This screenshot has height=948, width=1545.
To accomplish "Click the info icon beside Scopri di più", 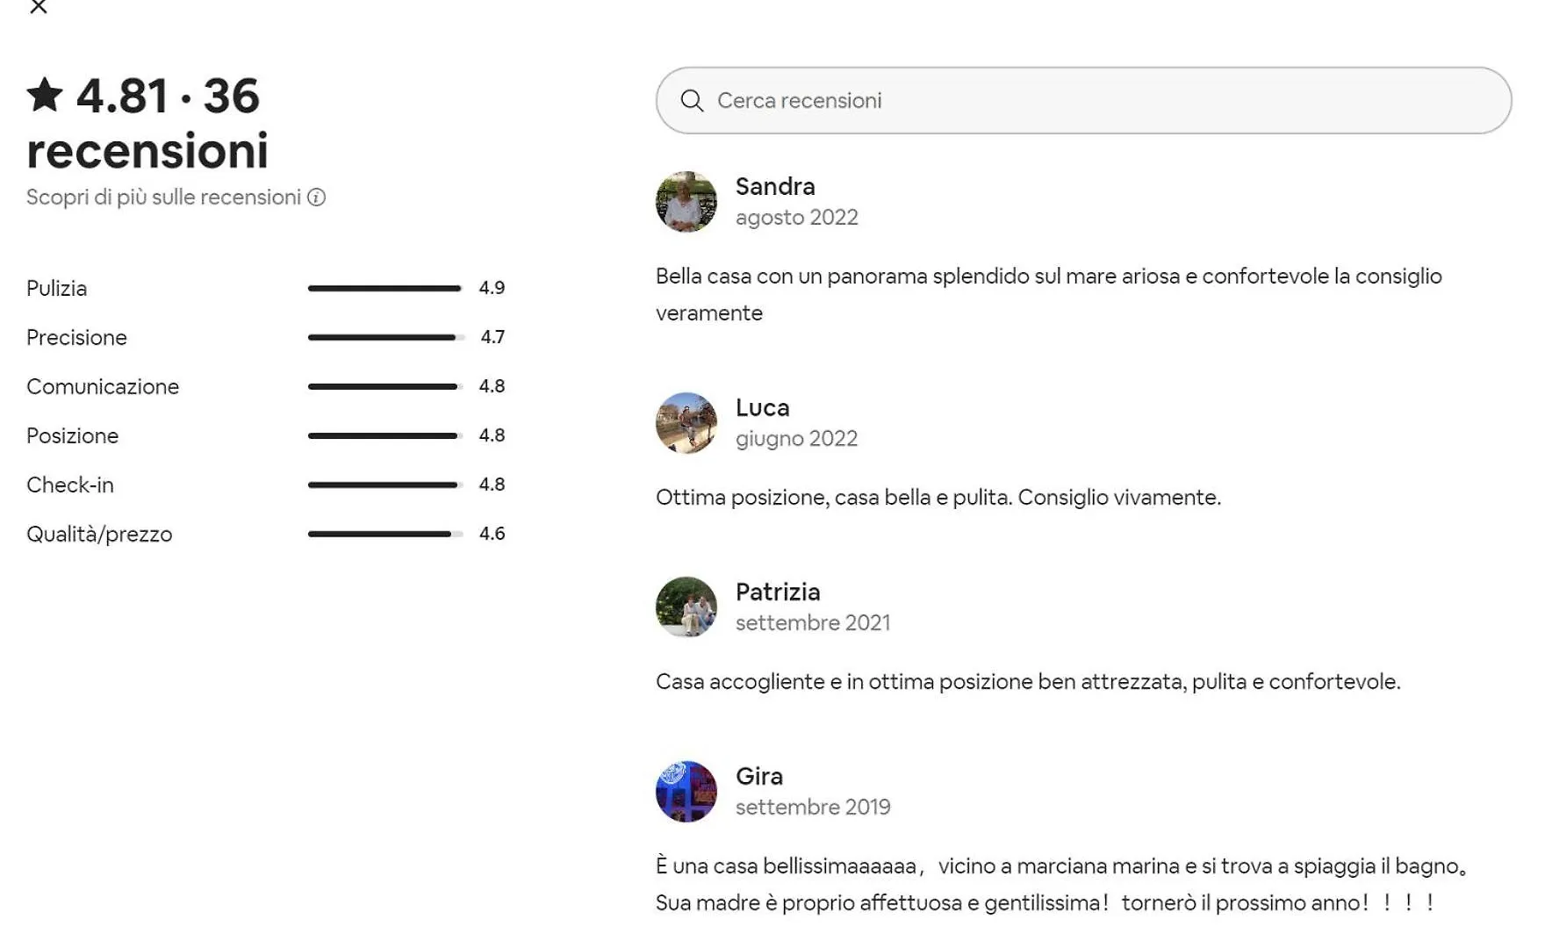I will point(317,197).
